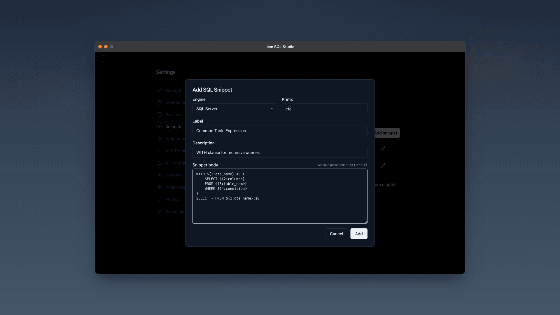Click the Add snippet button behind the dialog
This screenshot has height=315, width=560.
pos(386,133)
